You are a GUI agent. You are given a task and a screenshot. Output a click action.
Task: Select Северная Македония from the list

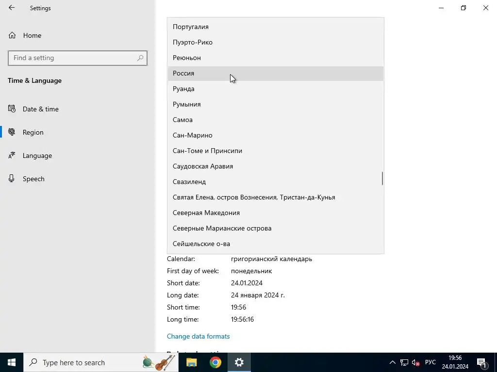tap(276, 213)
